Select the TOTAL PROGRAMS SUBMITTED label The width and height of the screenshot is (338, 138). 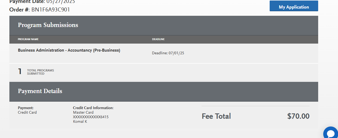[40, 72]
